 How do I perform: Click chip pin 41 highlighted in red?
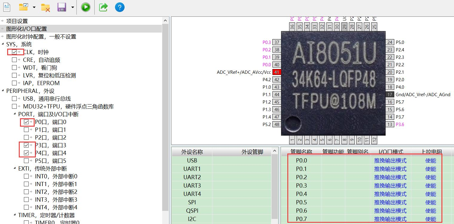tap(277, 72)
